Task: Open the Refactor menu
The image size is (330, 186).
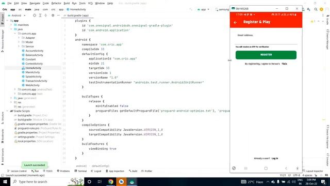Action: 56,4
